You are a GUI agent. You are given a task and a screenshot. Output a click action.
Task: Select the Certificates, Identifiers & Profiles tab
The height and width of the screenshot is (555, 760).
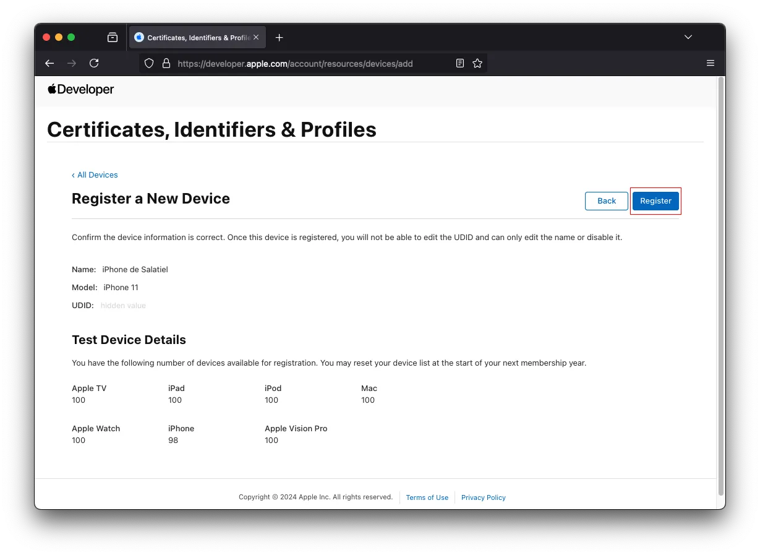point(197,37)
